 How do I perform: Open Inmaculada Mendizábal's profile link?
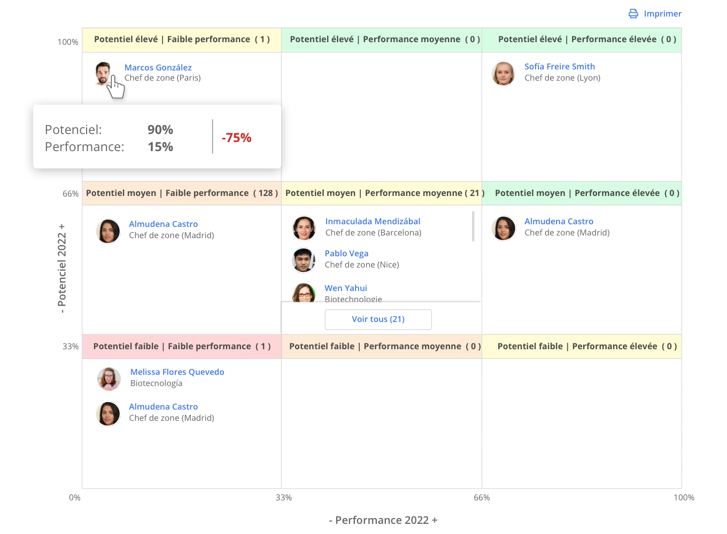pyautogui.click(x=373, y=221)
